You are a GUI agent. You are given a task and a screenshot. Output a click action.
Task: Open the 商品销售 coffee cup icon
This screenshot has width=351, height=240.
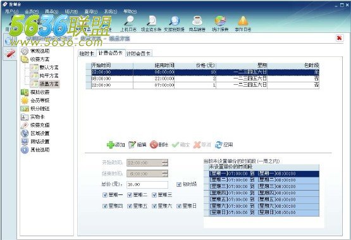[x=197, y=20]
